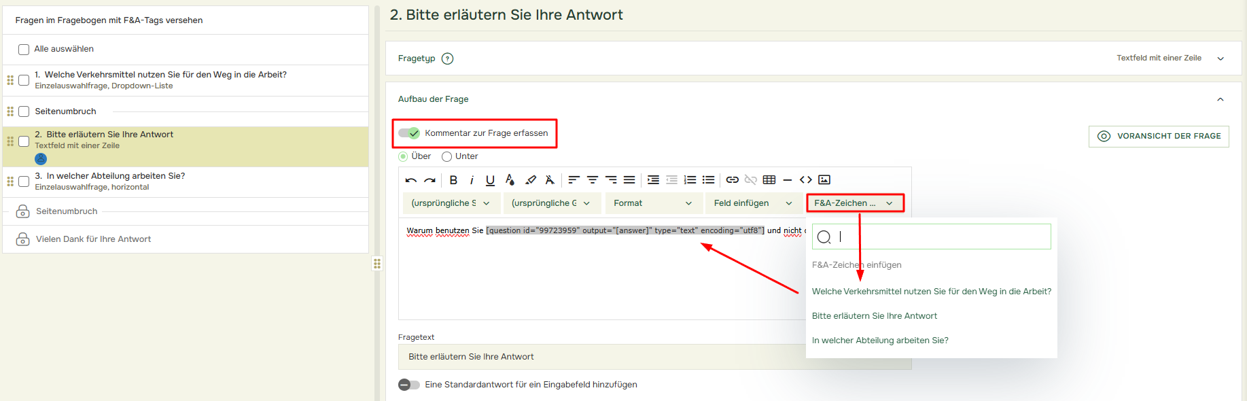Insert a table using the table icon
Viewport: 1247px width, 401px height.
click(x=769, y=180)
